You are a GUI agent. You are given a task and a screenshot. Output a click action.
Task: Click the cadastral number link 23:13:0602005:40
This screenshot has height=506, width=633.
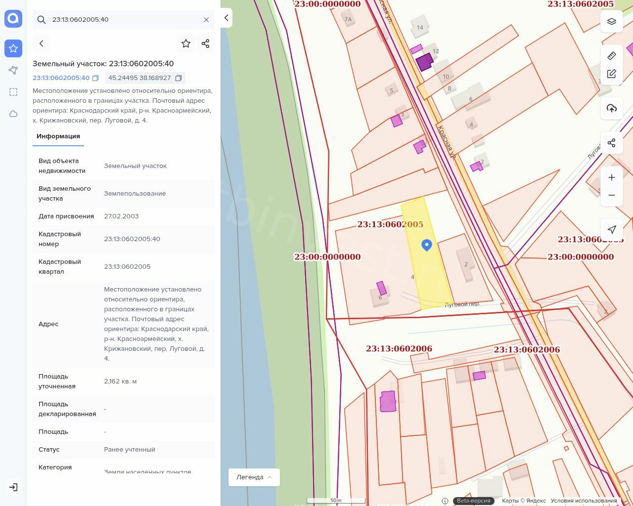point(61,78)
